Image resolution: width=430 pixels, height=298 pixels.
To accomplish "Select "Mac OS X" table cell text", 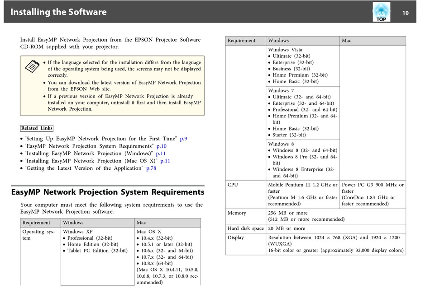I will pos(149,232).
